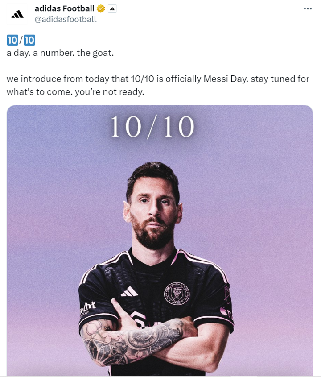The image size is (321, 377).
Task: Click the large 10/10 title inside the image
Action: pyautogui.click(x=152, y=127)
